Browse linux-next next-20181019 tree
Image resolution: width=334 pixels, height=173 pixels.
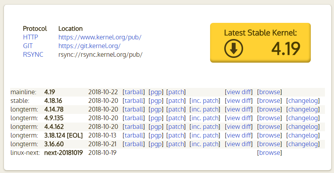[x=269, y=153]
